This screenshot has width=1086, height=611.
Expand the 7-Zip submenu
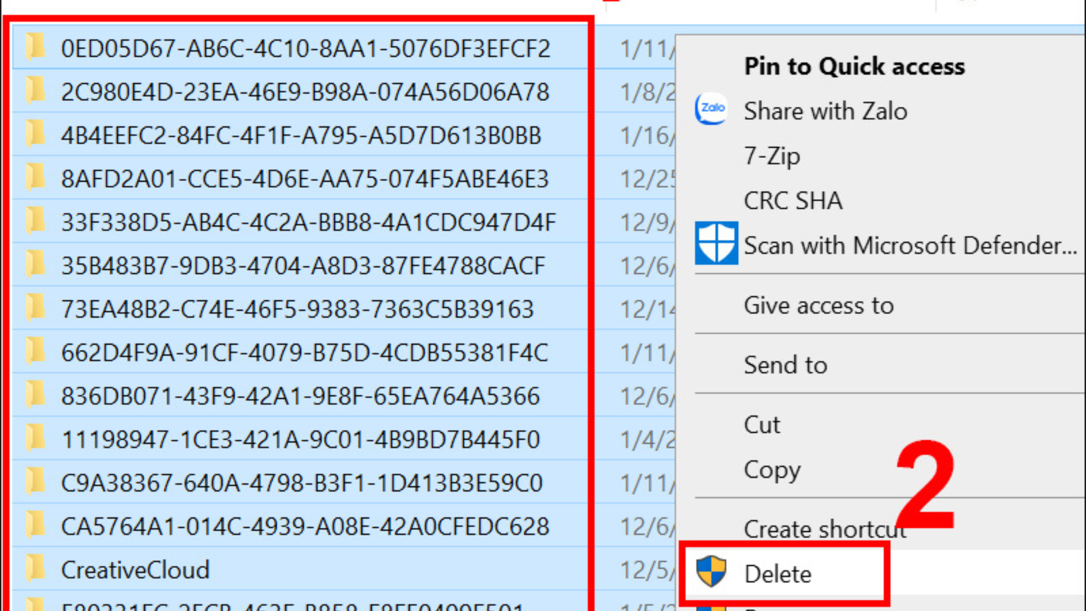coord(772,156)
